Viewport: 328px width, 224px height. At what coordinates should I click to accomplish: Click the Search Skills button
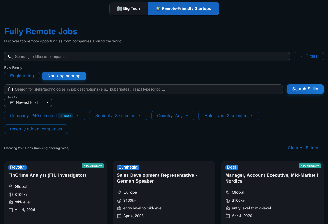pyautogui.click(x=305, y=89)
